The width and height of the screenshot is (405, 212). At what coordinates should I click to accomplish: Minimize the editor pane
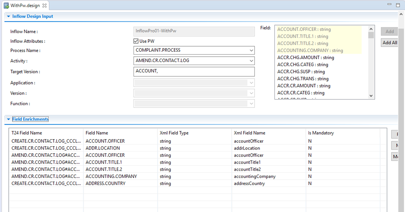pos(389,5)
